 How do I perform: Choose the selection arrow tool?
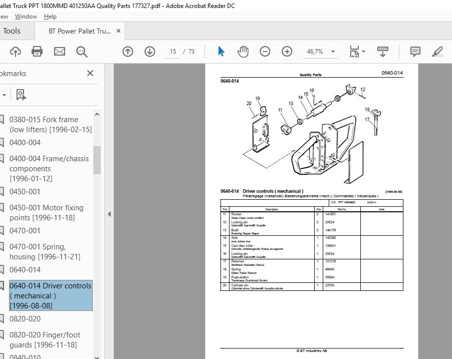pyautogui.click(x=221, y=52)
